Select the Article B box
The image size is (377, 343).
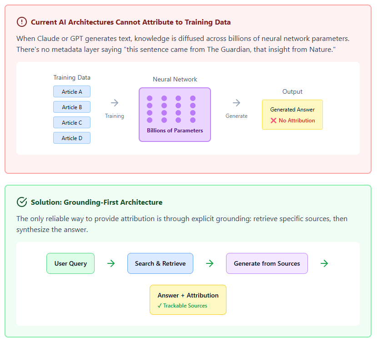point(72,107)
